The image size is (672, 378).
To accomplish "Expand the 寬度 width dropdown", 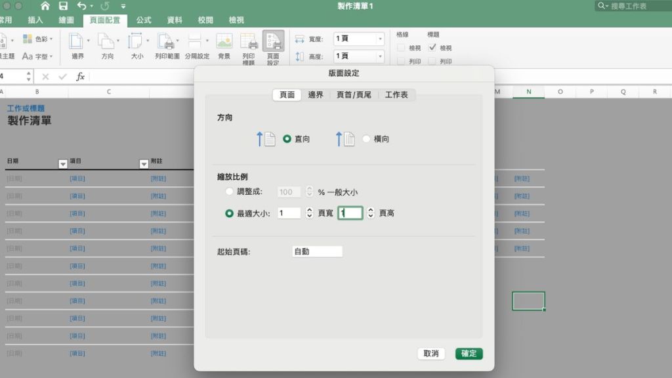I will (x=379, y=39).
